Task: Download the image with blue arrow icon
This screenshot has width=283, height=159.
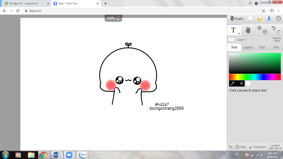Action: pos(269,18)
